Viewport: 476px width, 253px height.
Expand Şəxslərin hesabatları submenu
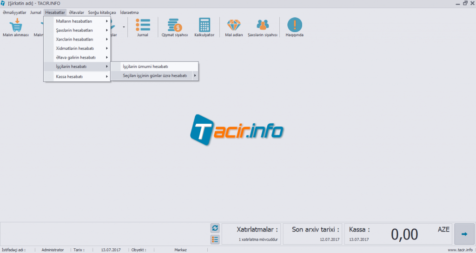(x=77, y=30)
